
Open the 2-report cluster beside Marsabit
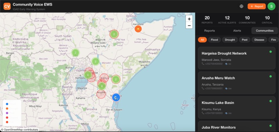[96, 62]
